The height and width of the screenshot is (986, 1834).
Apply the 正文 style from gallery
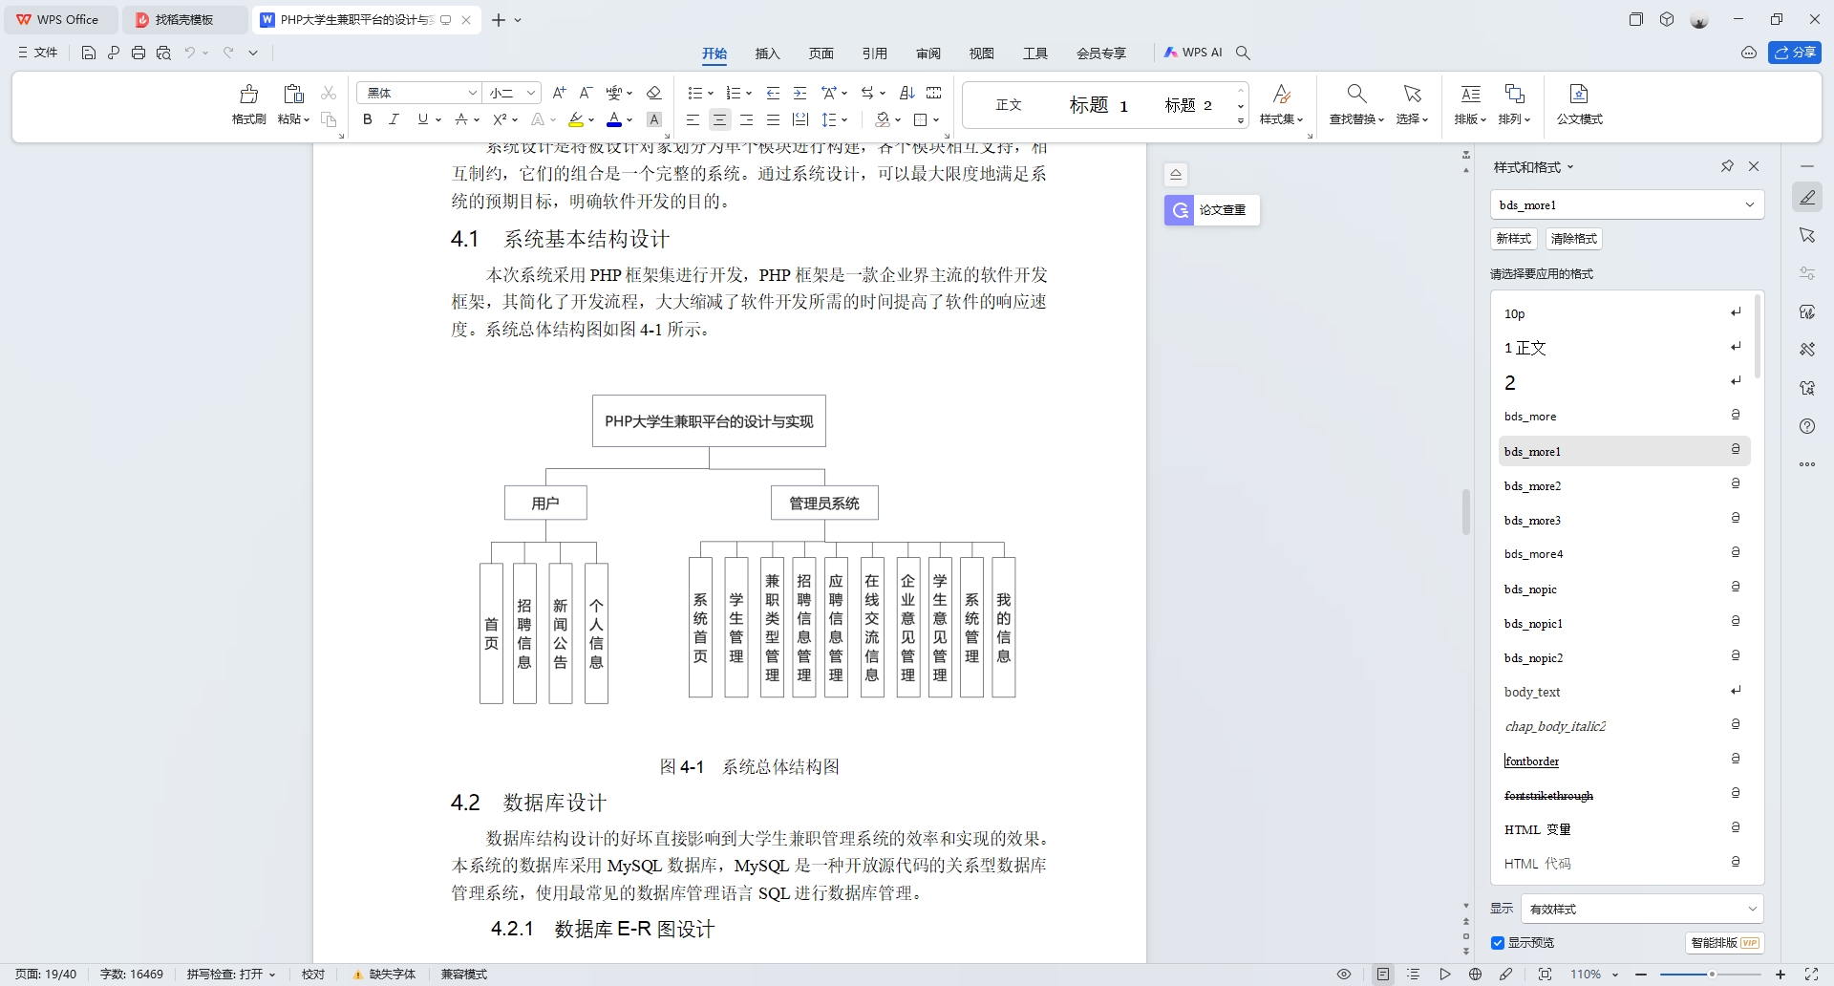[1009, 105]
